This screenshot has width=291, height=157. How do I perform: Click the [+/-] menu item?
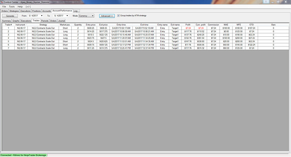coord(28,6)
